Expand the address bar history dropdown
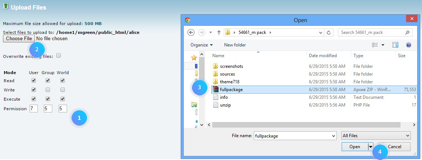 click(x=320, y=33)
